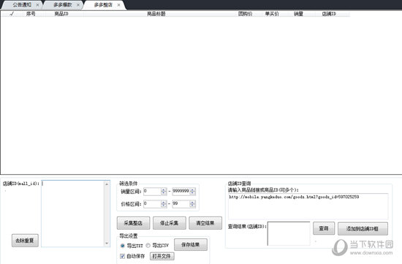This screenshot has width=402, height=264.
Task: Click the 查询结果(店铺ID) result box
Action: [289, 233]
